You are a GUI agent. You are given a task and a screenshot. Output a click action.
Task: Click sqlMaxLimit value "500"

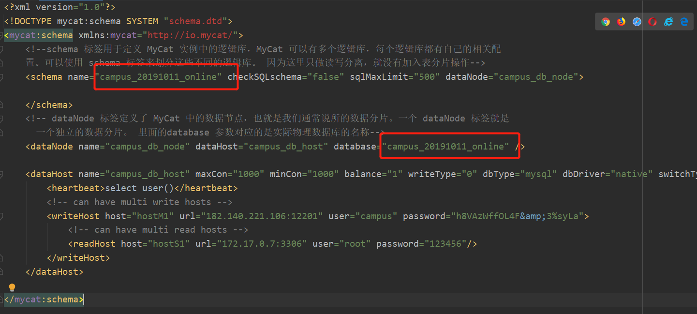[427, 77]
